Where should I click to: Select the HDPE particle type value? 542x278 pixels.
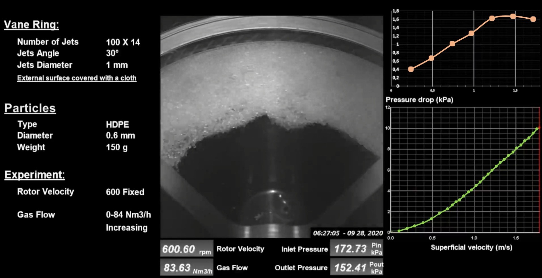click(x=117, y=124)
